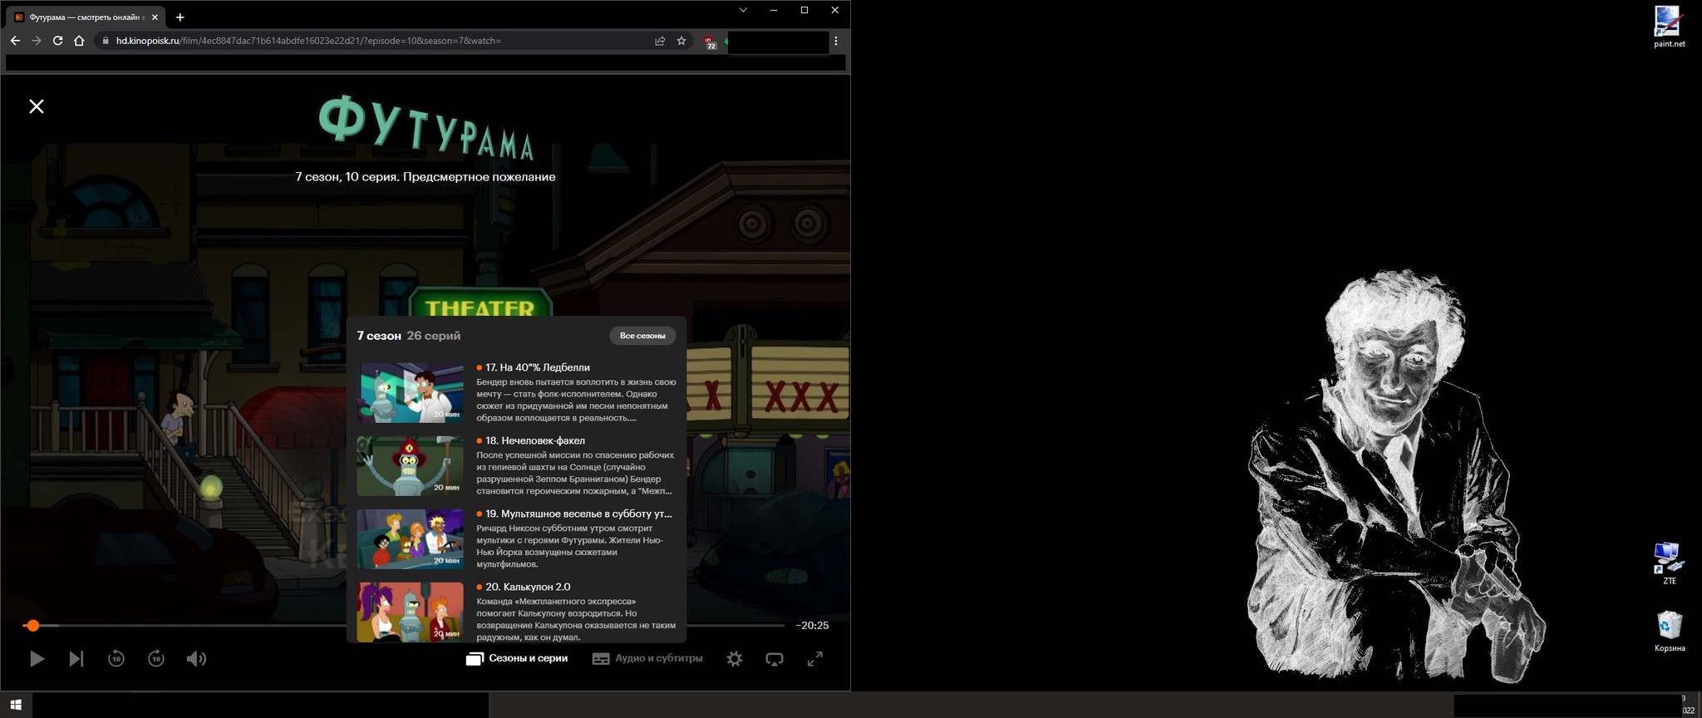Select episode 17. На 40"% Ледбелли title
The image size is (1702, 718).
click(x=538, y=367)
